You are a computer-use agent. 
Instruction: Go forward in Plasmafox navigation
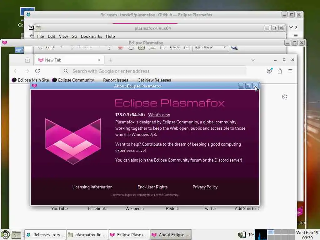click(x=27, y=71)
